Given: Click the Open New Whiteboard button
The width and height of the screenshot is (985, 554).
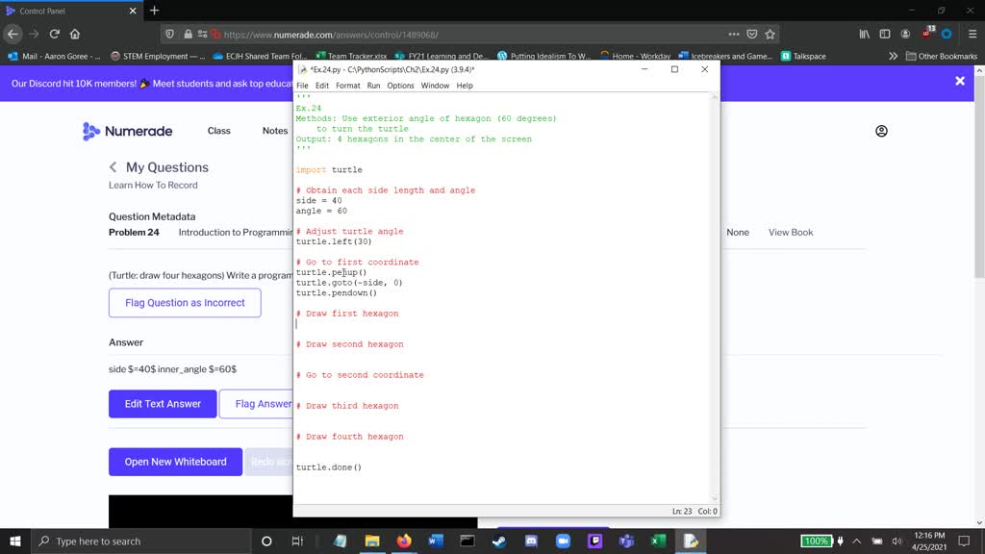Looking at the screenshot, I should click(x=174, y=462).
